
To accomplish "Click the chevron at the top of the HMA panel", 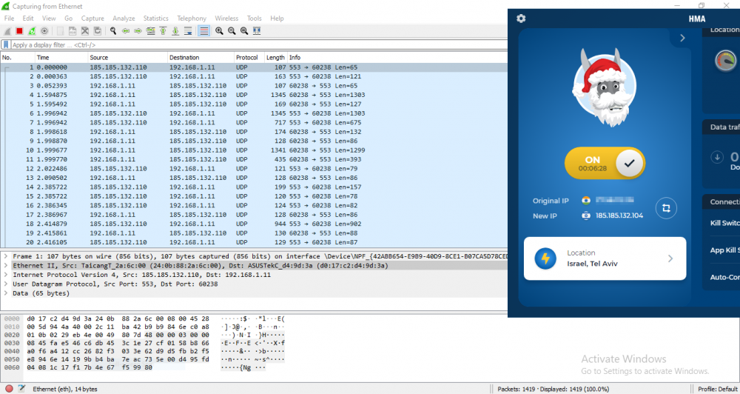I will pyautogui.click(x=682, y=39).
